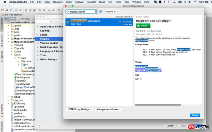
Task: Expand the Version Control settings group
Action: coord(38,43)
